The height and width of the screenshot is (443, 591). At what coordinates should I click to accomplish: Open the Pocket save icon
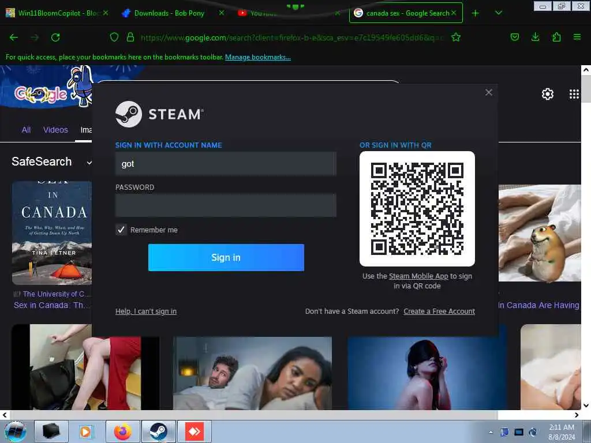coord(514,37)
